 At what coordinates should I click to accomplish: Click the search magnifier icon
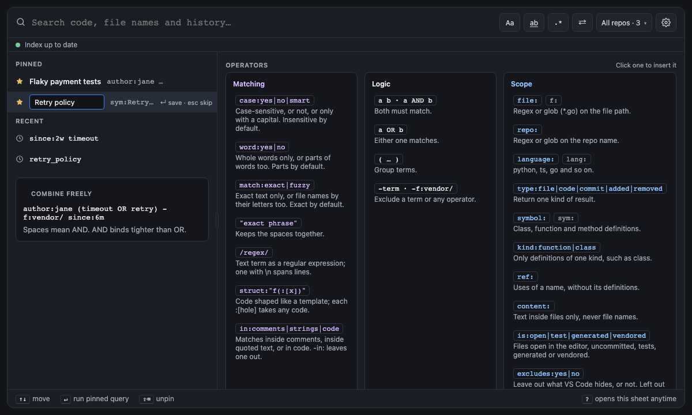pos(21,22)
